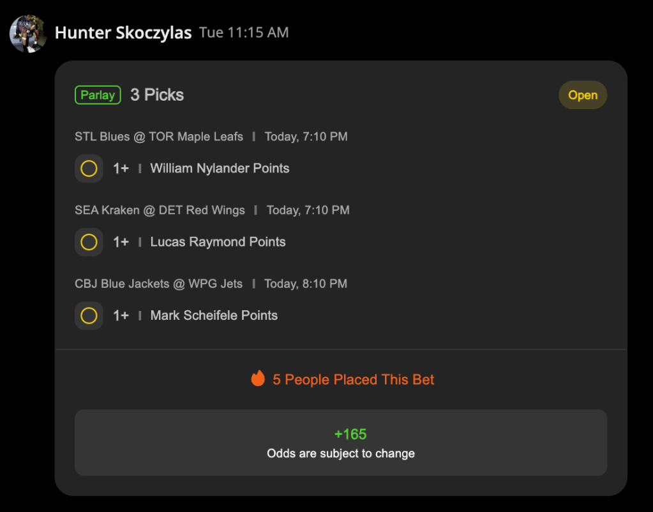Click the orange flame icon
653x512 pixels.
258,379
